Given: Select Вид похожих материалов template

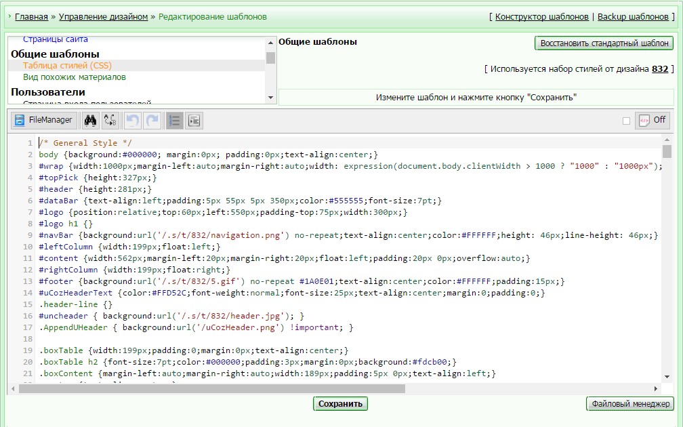Looking at the screenshot, I should coord(75,77).
